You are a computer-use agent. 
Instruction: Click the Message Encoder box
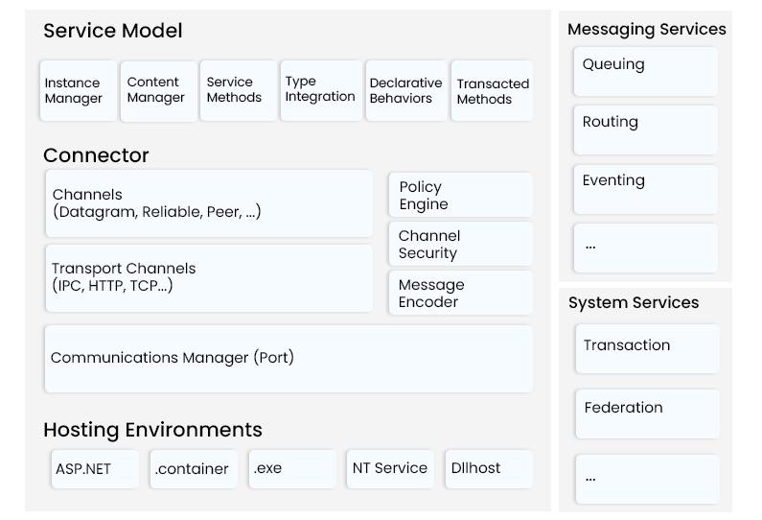coord(460,294)
